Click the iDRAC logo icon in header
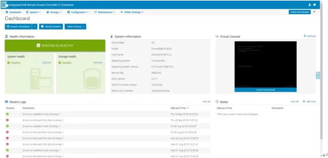Screen dimensions: 328x158 (5, 5)
